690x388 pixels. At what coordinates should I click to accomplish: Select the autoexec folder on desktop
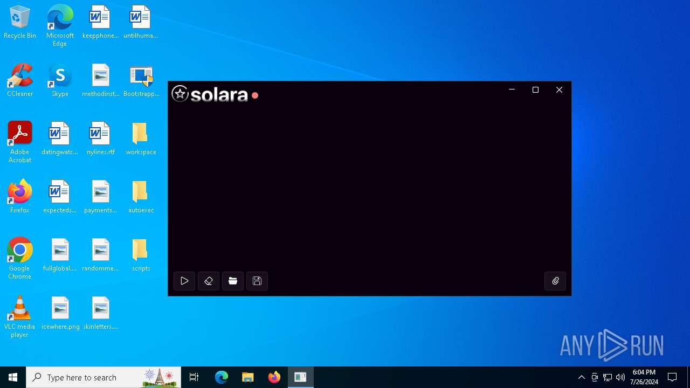[x=141, y=197]
